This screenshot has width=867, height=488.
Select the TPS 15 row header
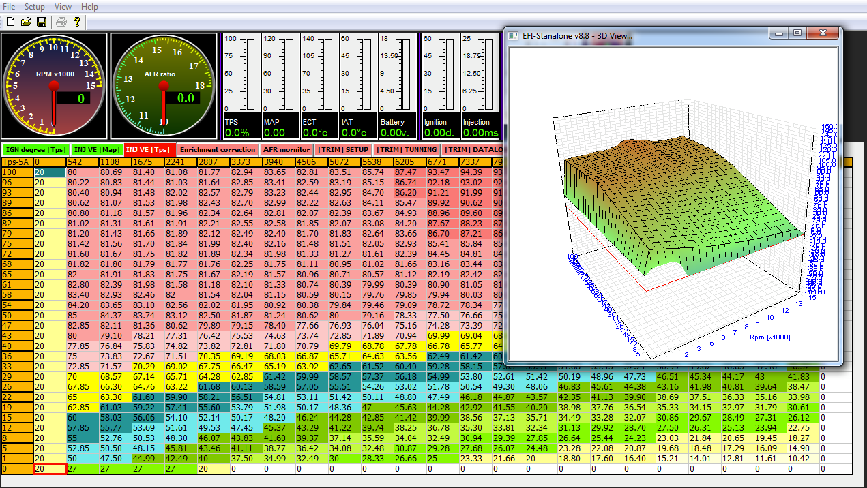17,418
